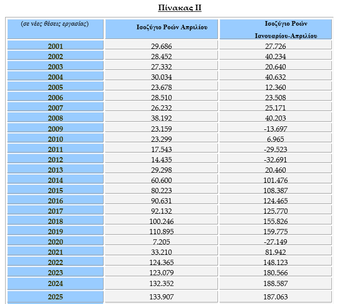The image size is (337, 304).
Task: Click the April value 29.686 cell
Action: coord(162,46)
